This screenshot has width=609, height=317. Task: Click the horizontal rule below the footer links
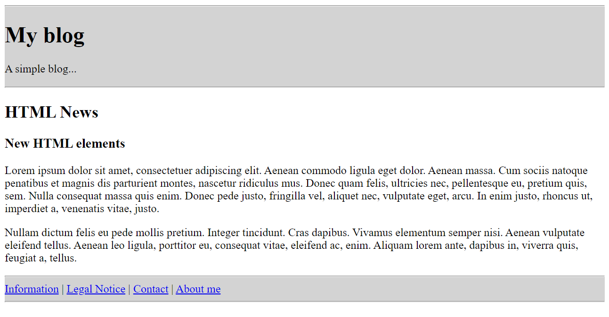[304, 301]
